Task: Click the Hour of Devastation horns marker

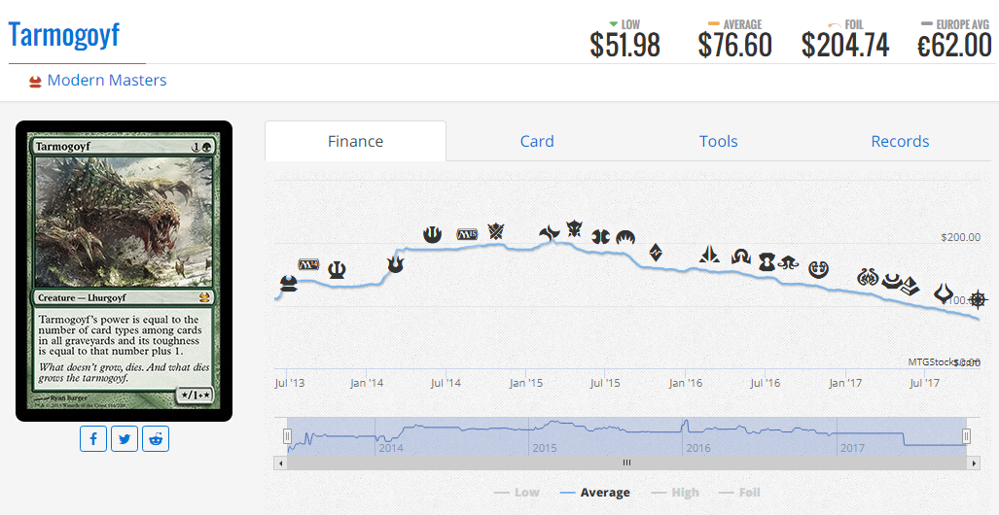Action: [944, 293]
